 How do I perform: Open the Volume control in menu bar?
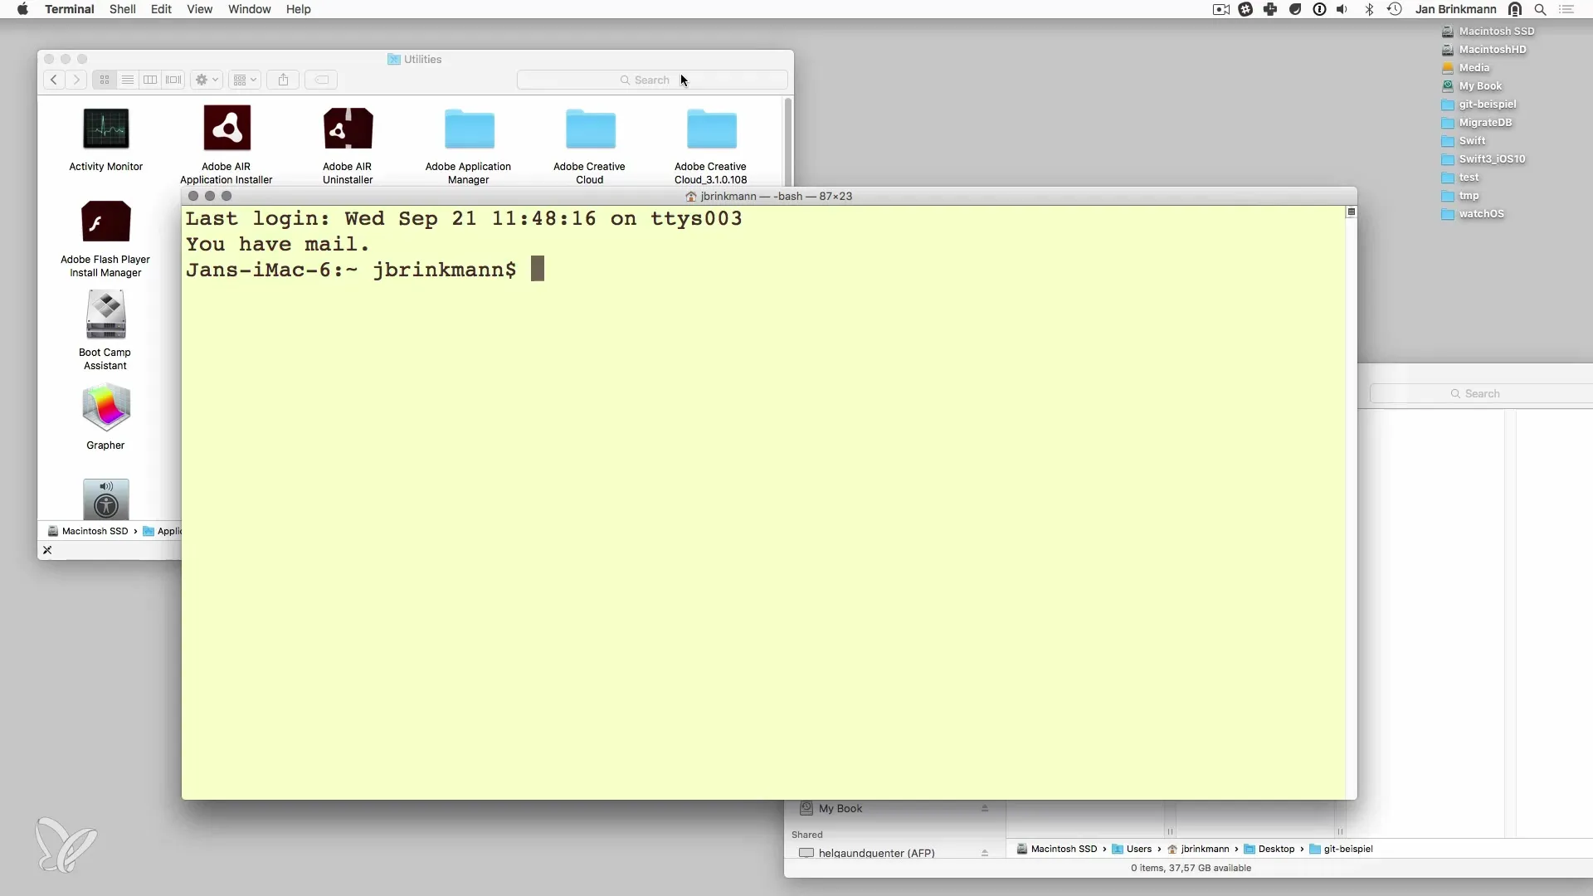(1342, 9)
